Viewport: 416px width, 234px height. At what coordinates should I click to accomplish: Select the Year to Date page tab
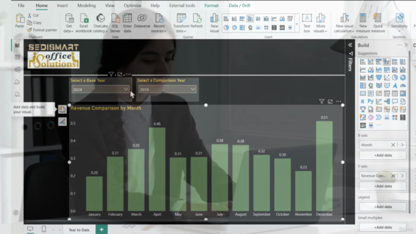[x=79, y=229]
